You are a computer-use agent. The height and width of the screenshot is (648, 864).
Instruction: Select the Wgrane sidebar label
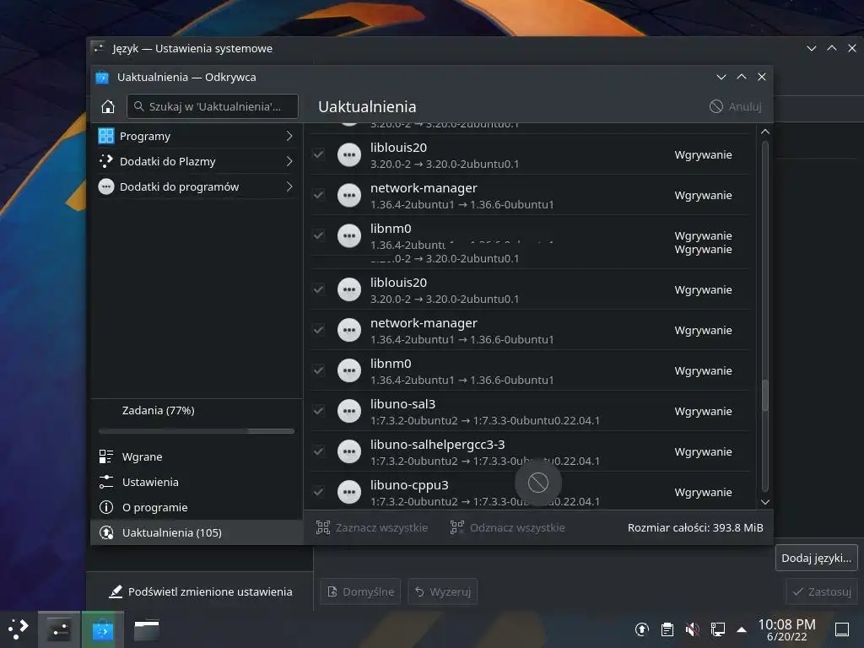[142, 456]
